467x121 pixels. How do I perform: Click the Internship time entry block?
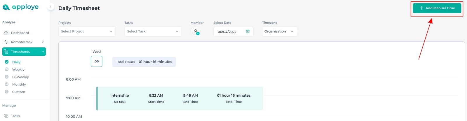tap(180, 98)
